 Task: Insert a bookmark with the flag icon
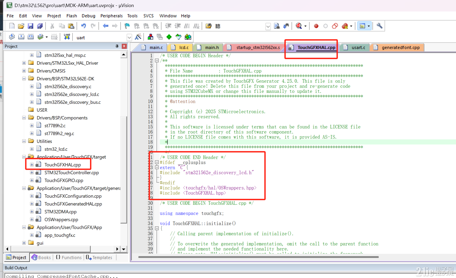click(127, 26)
